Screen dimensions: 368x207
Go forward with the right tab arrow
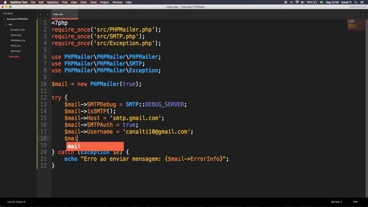pyautogui.click(x=48, y=14)
